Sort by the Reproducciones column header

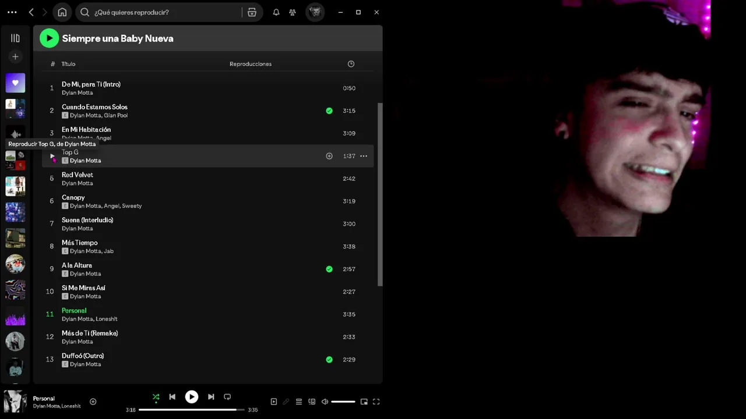251,64
